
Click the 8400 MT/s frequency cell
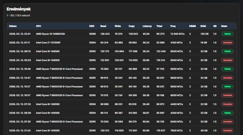point(176,122)
